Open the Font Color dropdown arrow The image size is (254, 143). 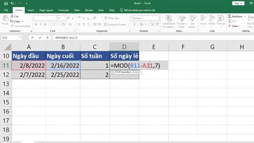[74, 24]
